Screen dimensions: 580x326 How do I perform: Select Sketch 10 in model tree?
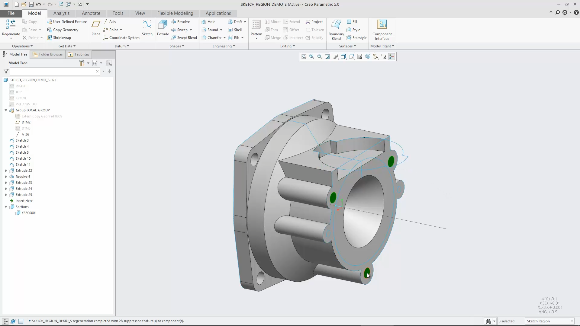[23, 158]
